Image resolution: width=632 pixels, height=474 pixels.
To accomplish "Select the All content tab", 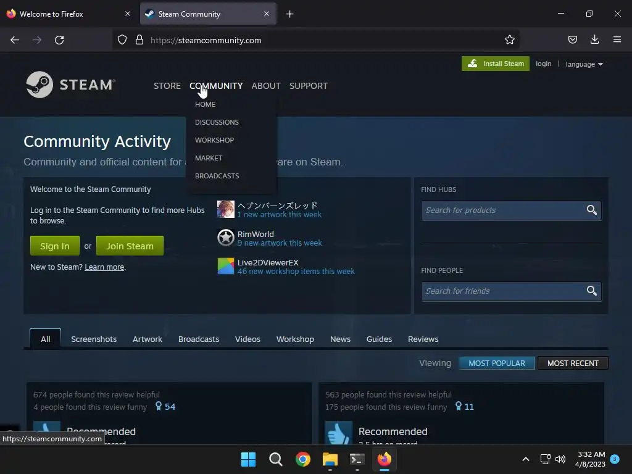I will click(46, 339).
